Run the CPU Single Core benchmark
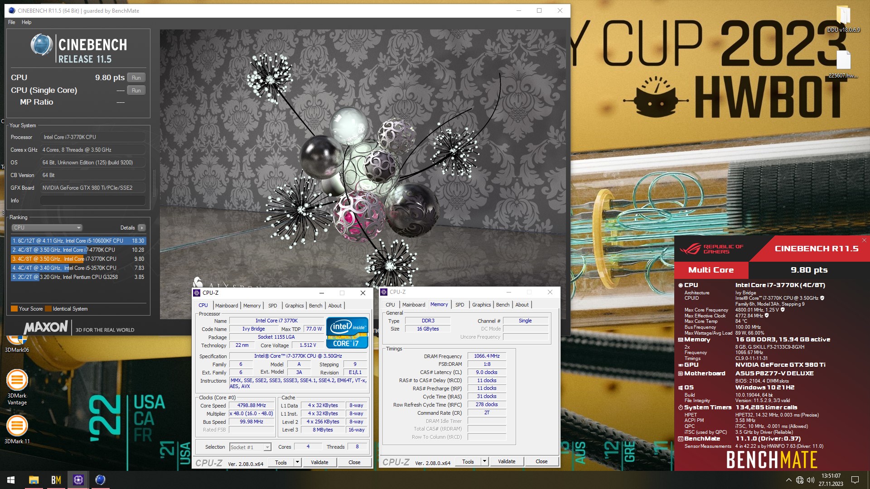The height and width of the screenshot is (489, 870). coord(136,90)
